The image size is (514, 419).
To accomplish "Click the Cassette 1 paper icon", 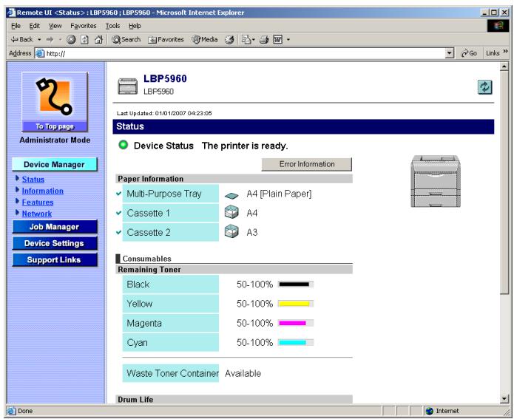I will (x=231, y=212).
